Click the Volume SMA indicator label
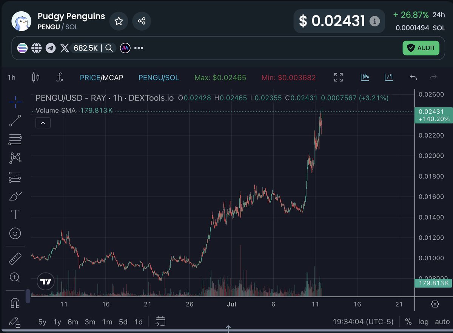This screenshot has width=453, height=333. pyautogui.click(x=55, y=111)
